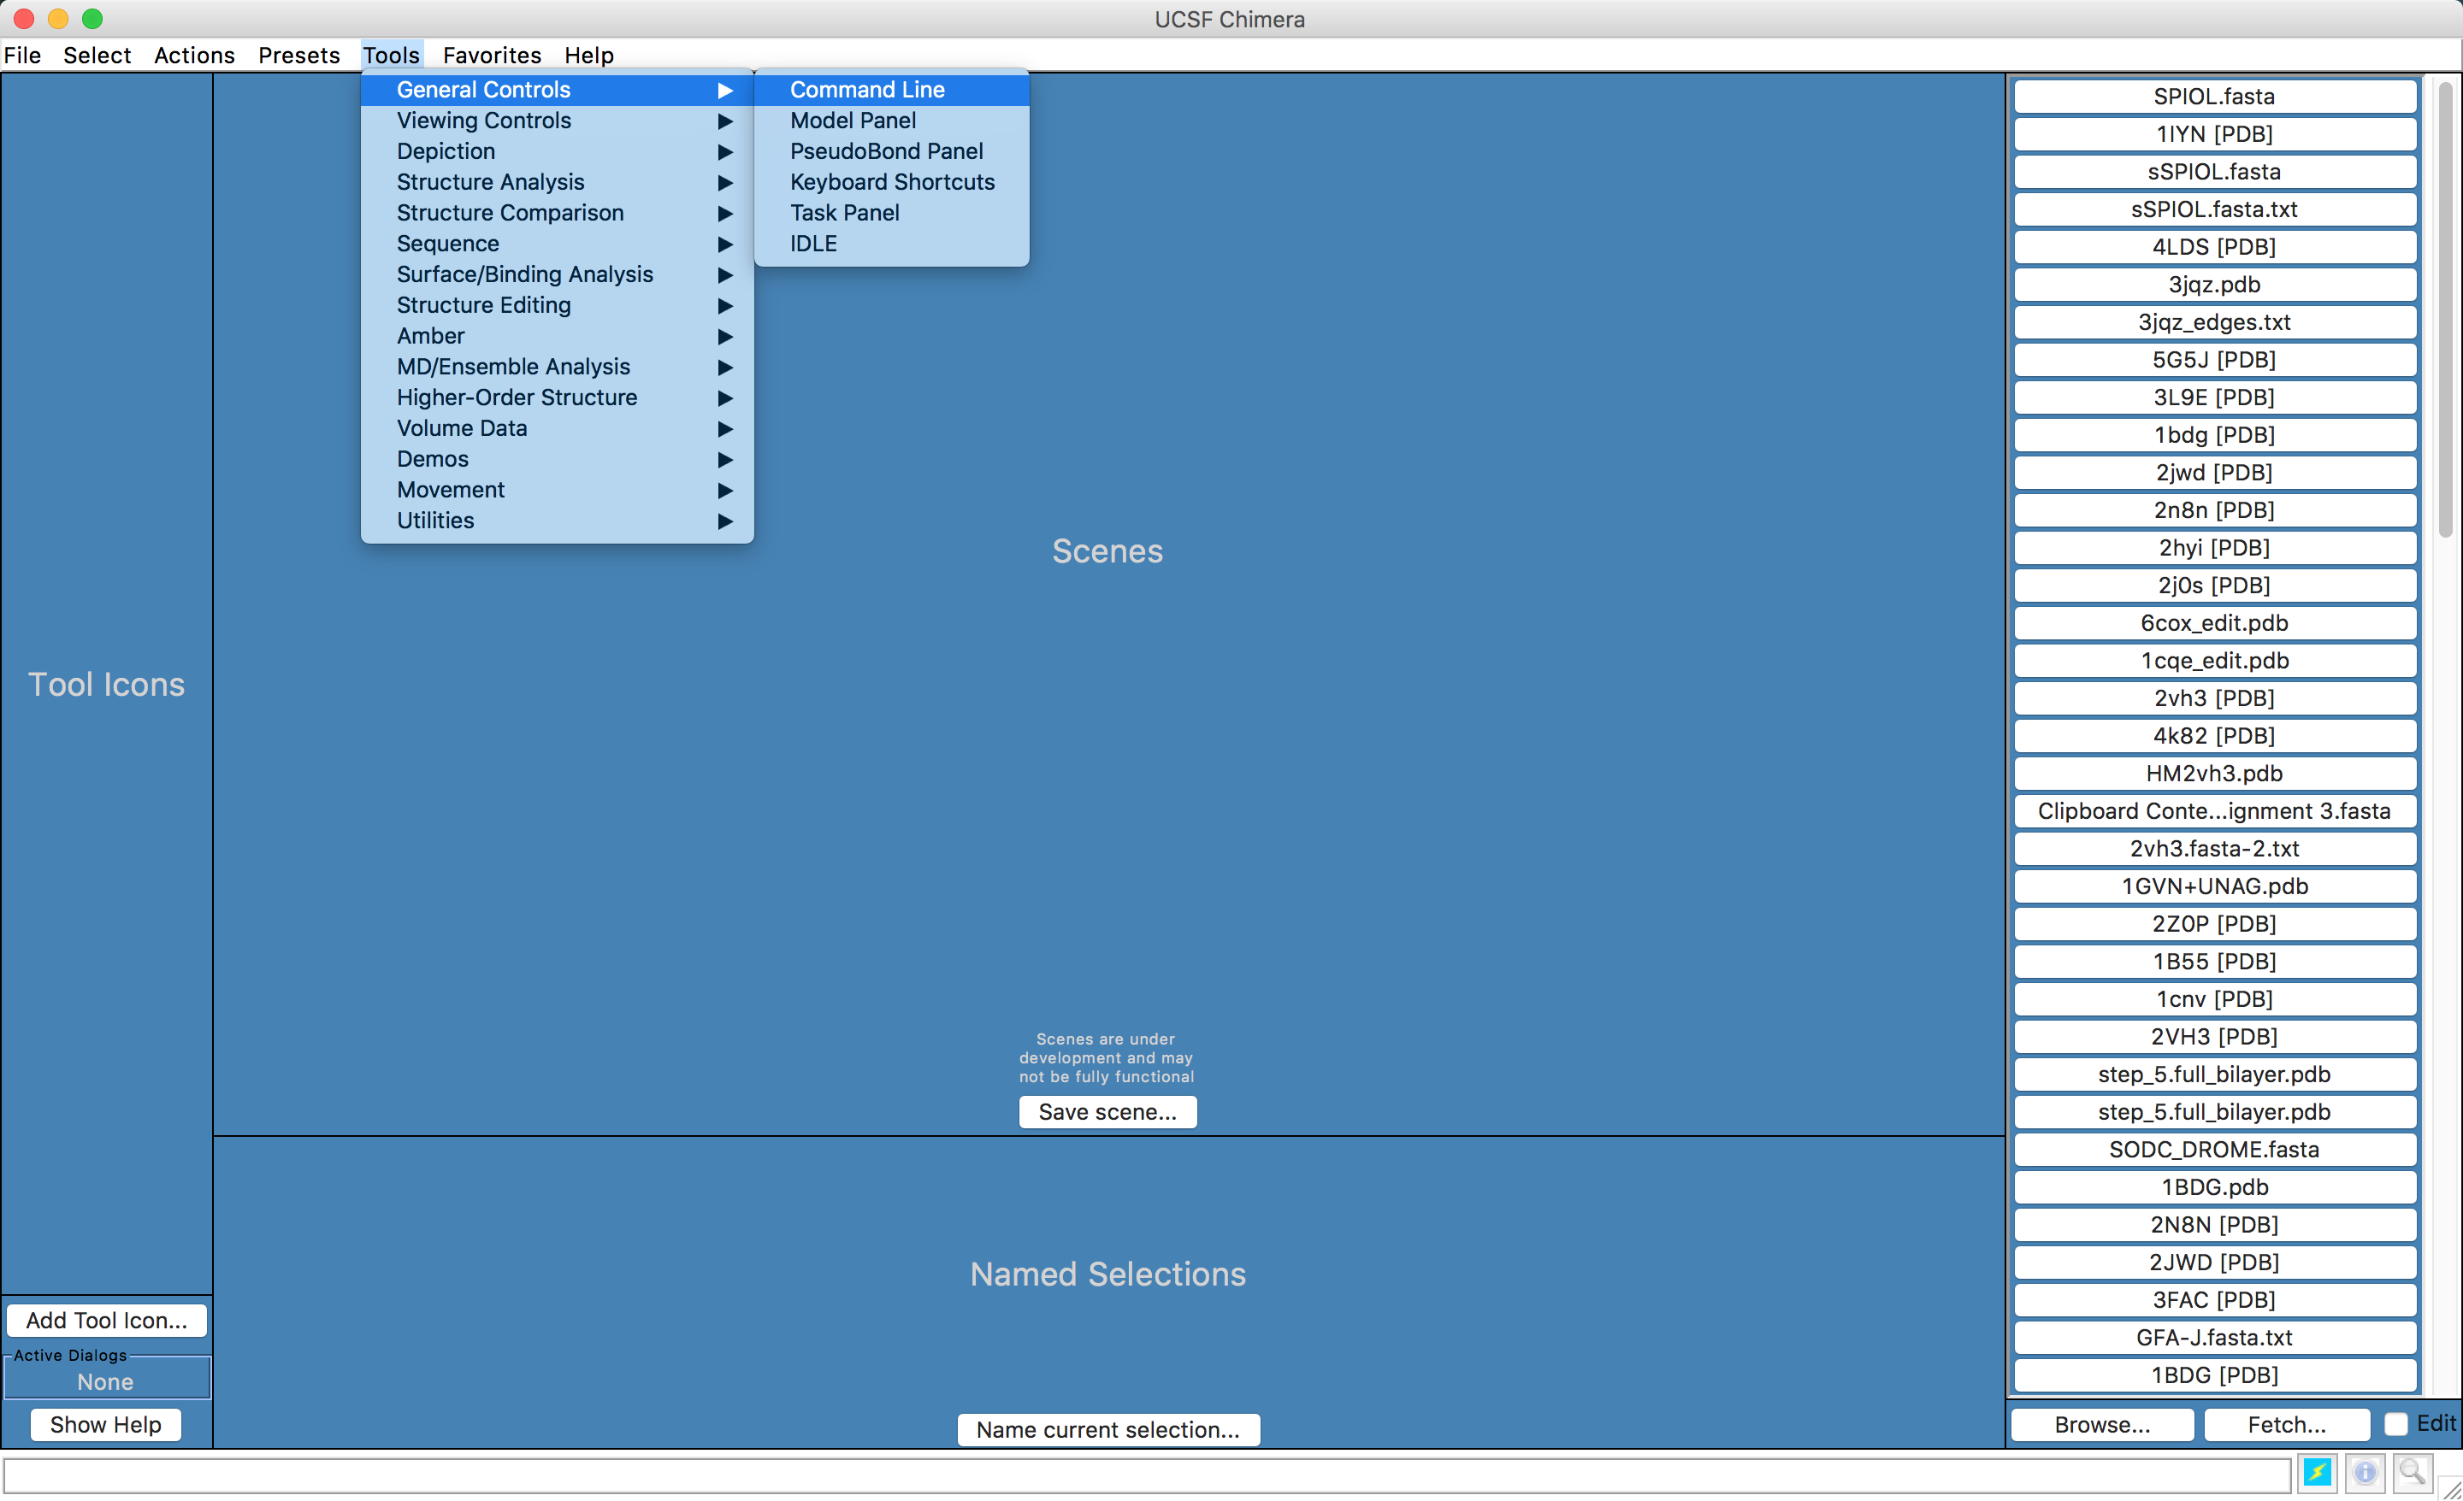Open recent file 3jqz_edges.txt
Image resolution: width=2463 pixels, height=1501 pixels.
2214,321
